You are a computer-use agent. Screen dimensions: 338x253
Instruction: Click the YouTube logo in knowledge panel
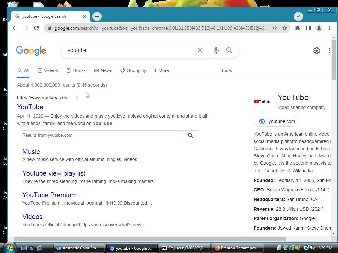pos(262,102)
